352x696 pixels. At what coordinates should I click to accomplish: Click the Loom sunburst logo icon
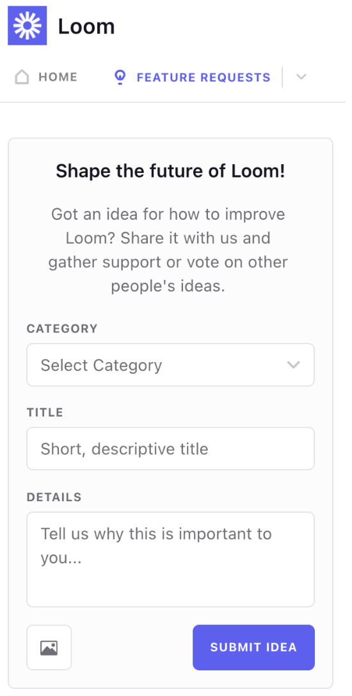click(28, 26)
